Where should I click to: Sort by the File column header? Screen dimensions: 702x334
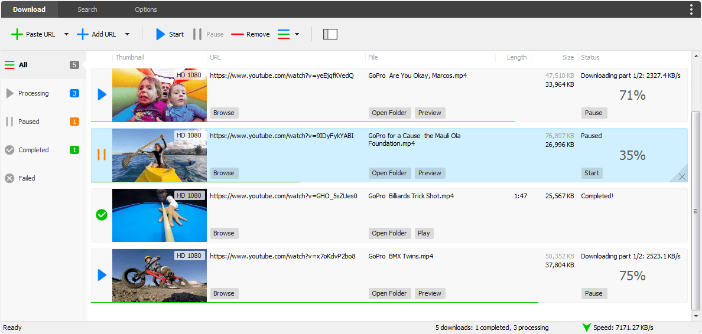pyautogui.click(x=373, y=57)
